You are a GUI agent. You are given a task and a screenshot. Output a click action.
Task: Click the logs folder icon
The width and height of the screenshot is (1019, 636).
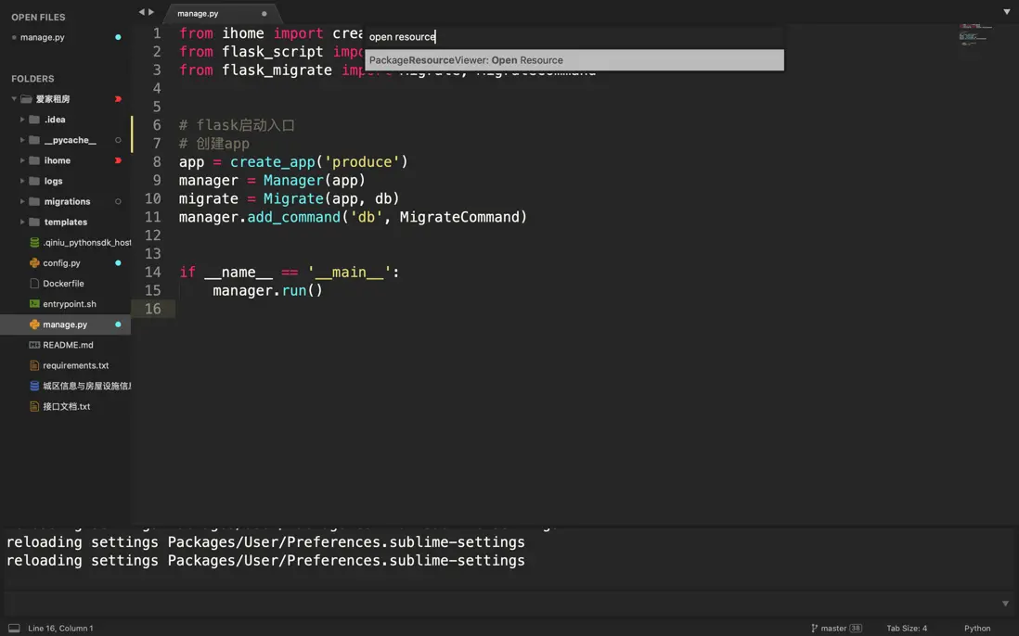point(34,181)
